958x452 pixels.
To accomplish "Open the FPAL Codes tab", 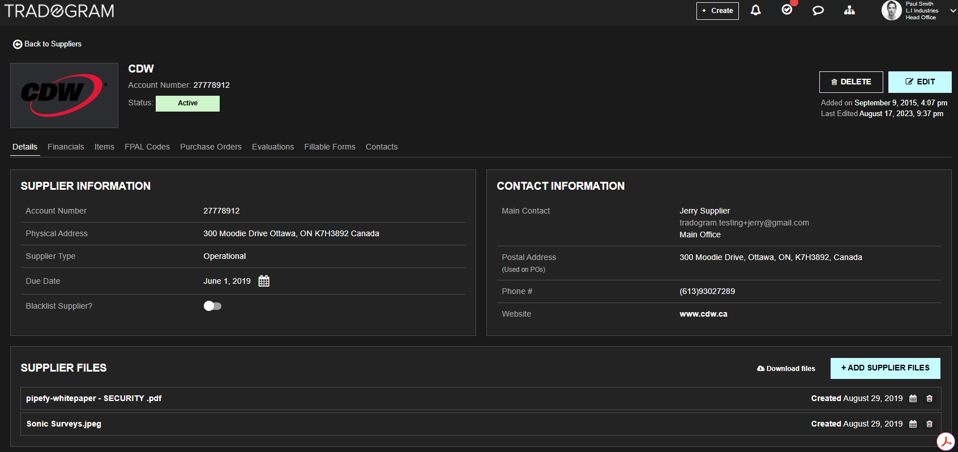I will (x=147, y=147).
